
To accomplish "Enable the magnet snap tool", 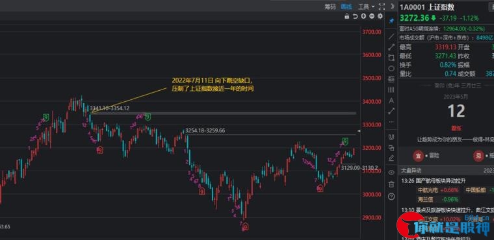I will [x=391, y=137].
